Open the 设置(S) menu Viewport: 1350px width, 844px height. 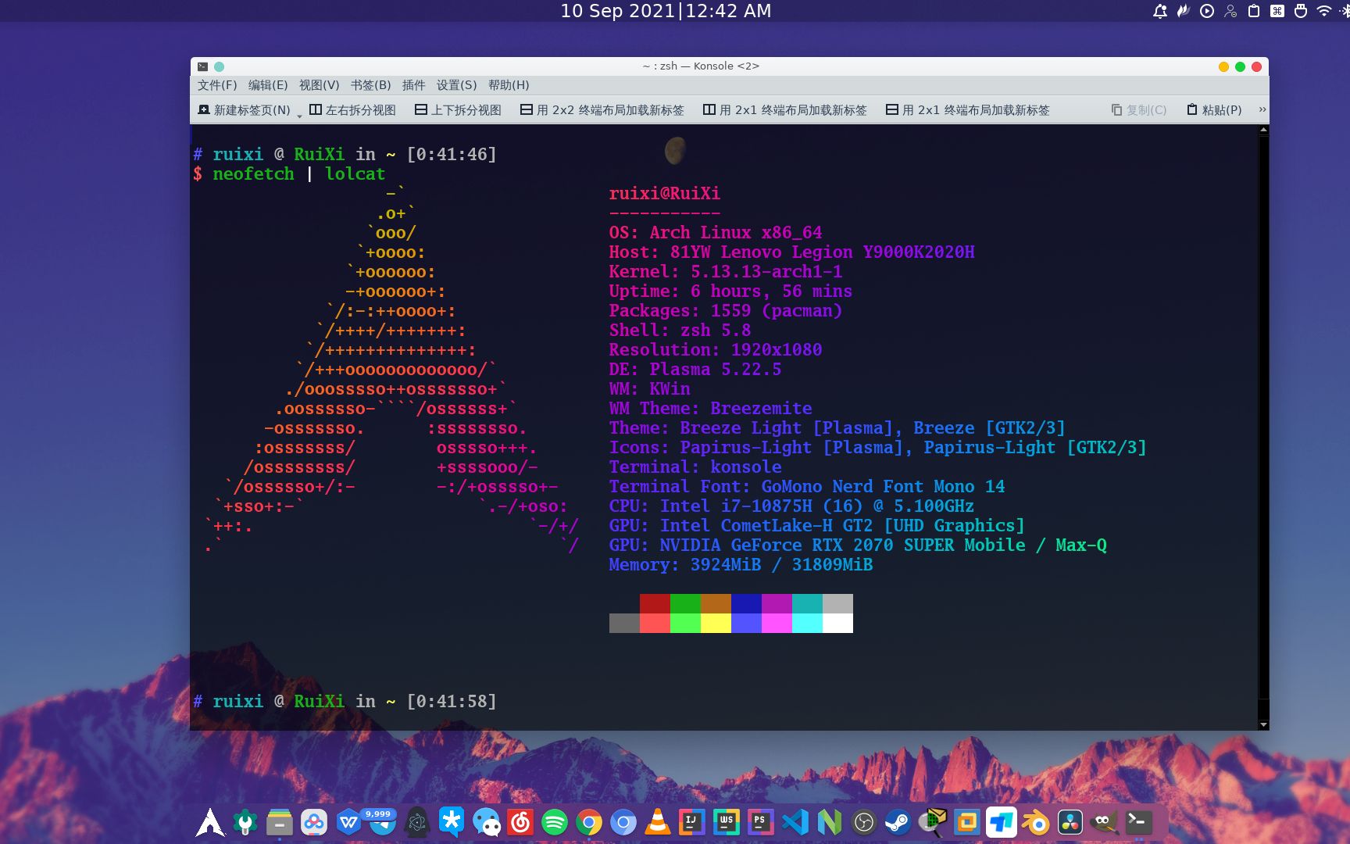[456, 85]
